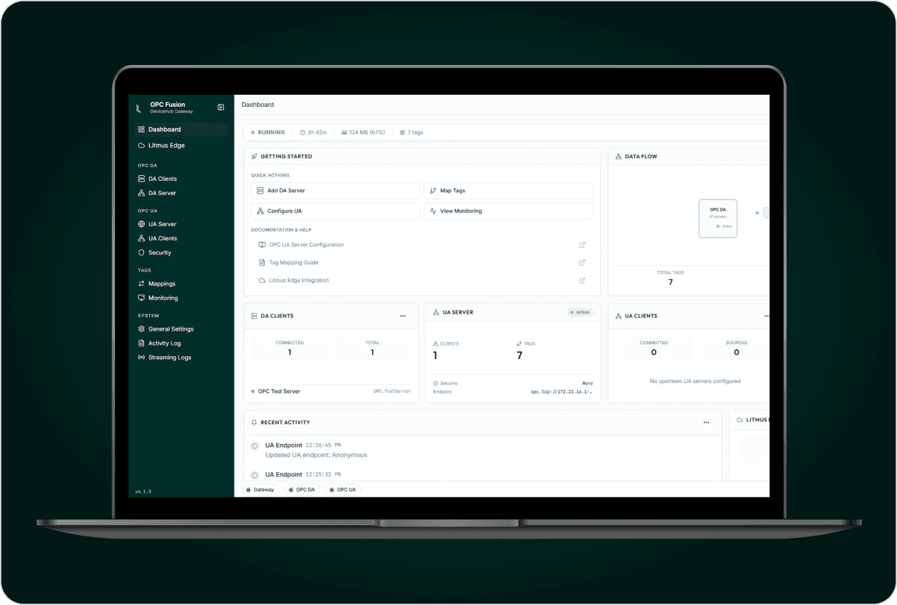Click the v4.1.0 version label
897x605 pixels.
pyautogui.click(x=143, y=491)
